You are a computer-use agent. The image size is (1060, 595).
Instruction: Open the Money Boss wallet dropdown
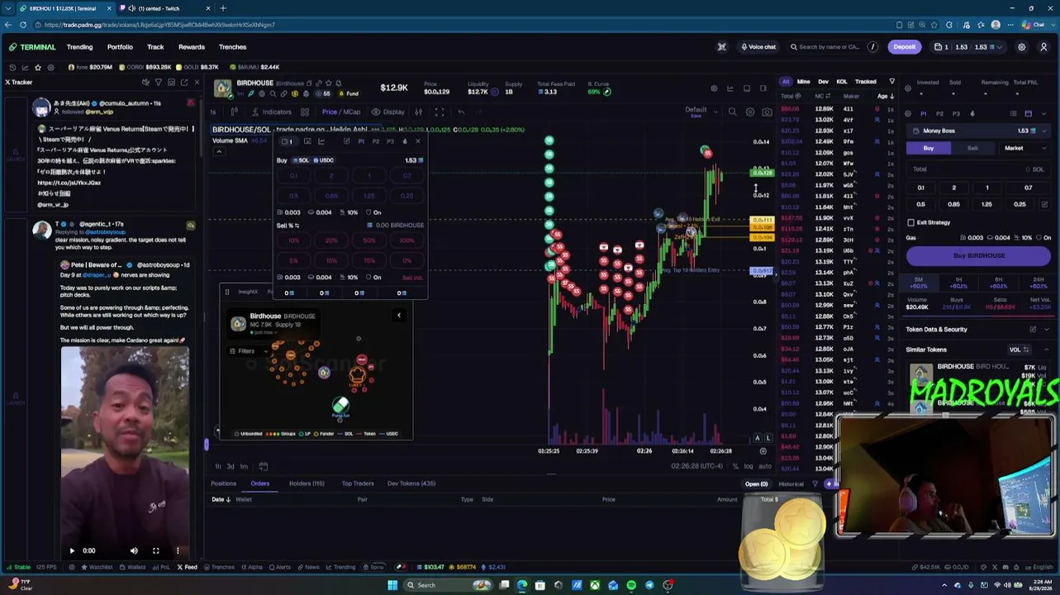tap(979, 131)
